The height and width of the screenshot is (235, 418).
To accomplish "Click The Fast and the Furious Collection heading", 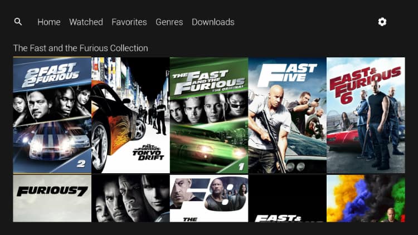I will [80, 48].
